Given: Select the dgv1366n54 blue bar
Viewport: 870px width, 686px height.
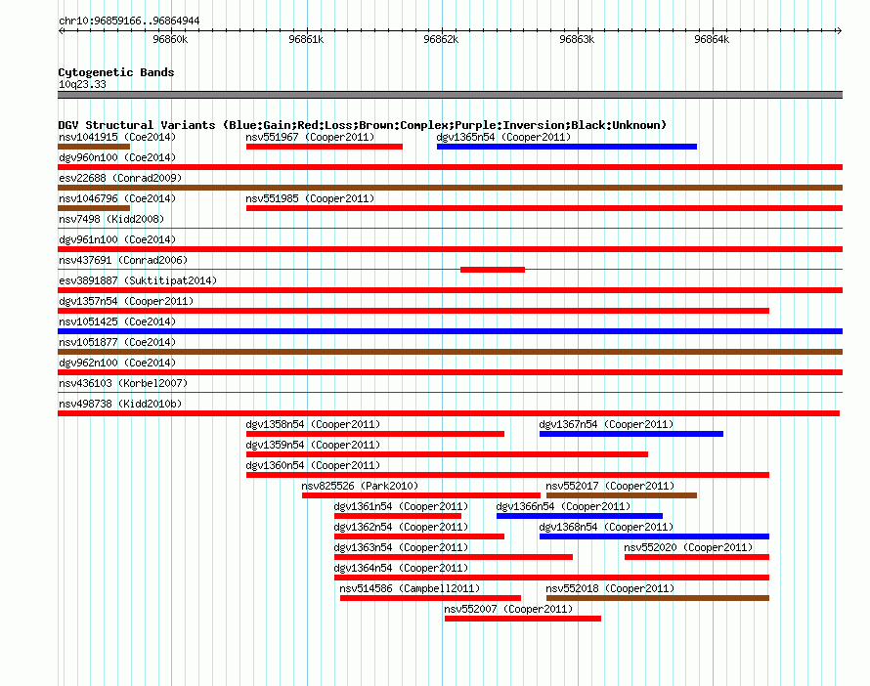Looking at the screenshot, I should point(580,516).
